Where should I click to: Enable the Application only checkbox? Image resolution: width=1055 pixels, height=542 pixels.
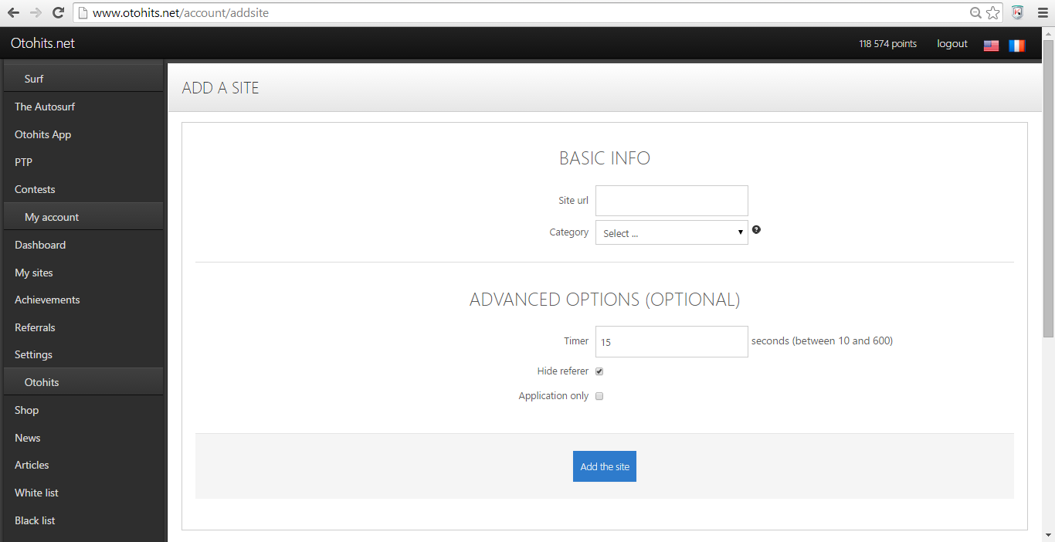point(599,396)
